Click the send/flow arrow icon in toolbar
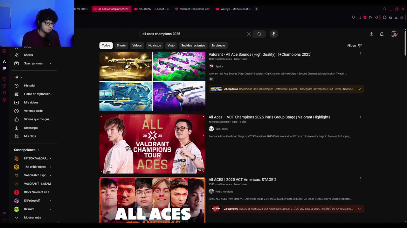Viewport: 407px width, 228px height. tap(370, 17)
